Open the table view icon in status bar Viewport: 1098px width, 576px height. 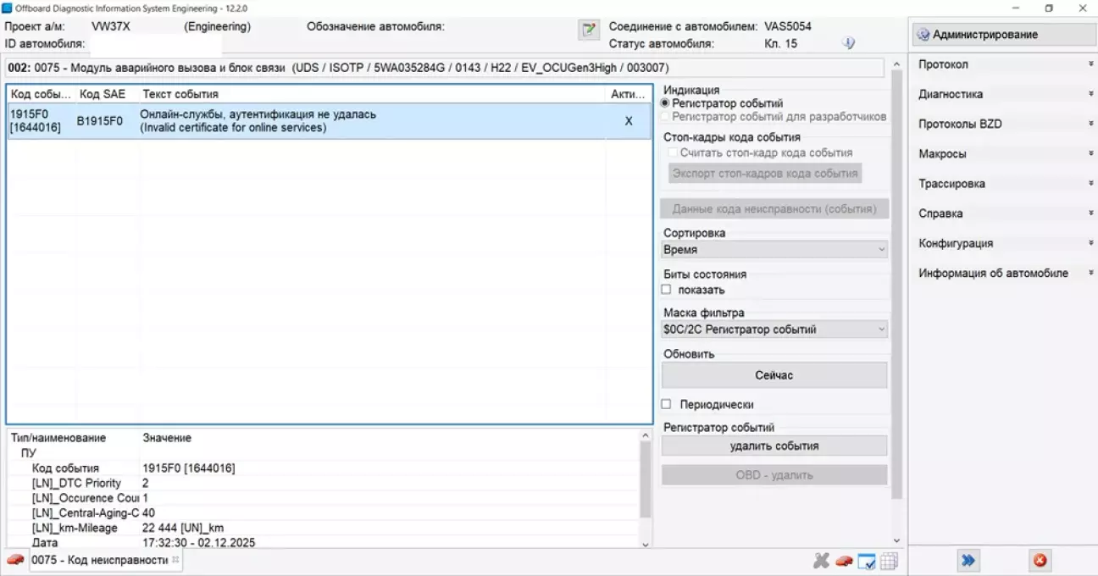[x=886, y=560]
